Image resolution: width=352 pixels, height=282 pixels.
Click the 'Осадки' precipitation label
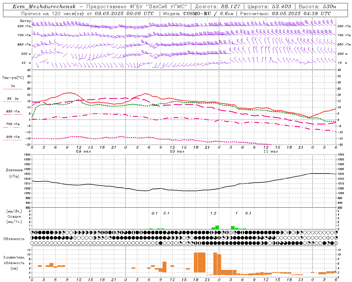[x=14, y=216]
